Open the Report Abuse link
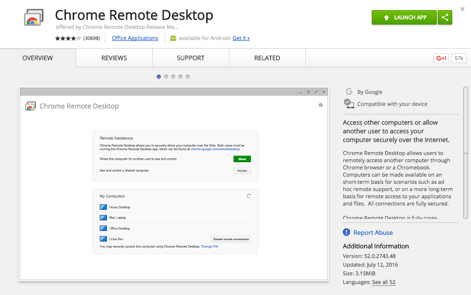The height and width of the screenshot is (295, 471). [373, 232]
